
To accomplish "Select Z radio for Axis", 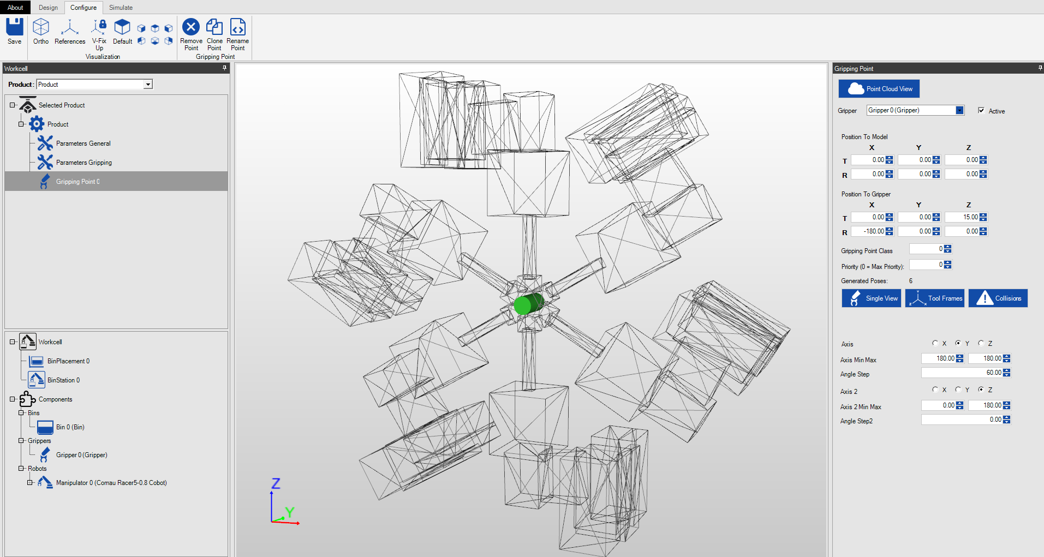I will coord(981,343).
